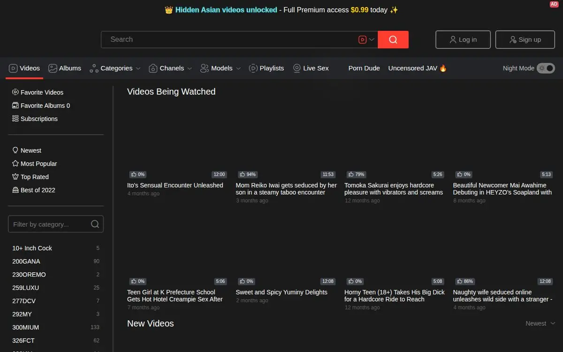Open the premium access promo banner link
This screenshot has width=563, height=352.
281,10
